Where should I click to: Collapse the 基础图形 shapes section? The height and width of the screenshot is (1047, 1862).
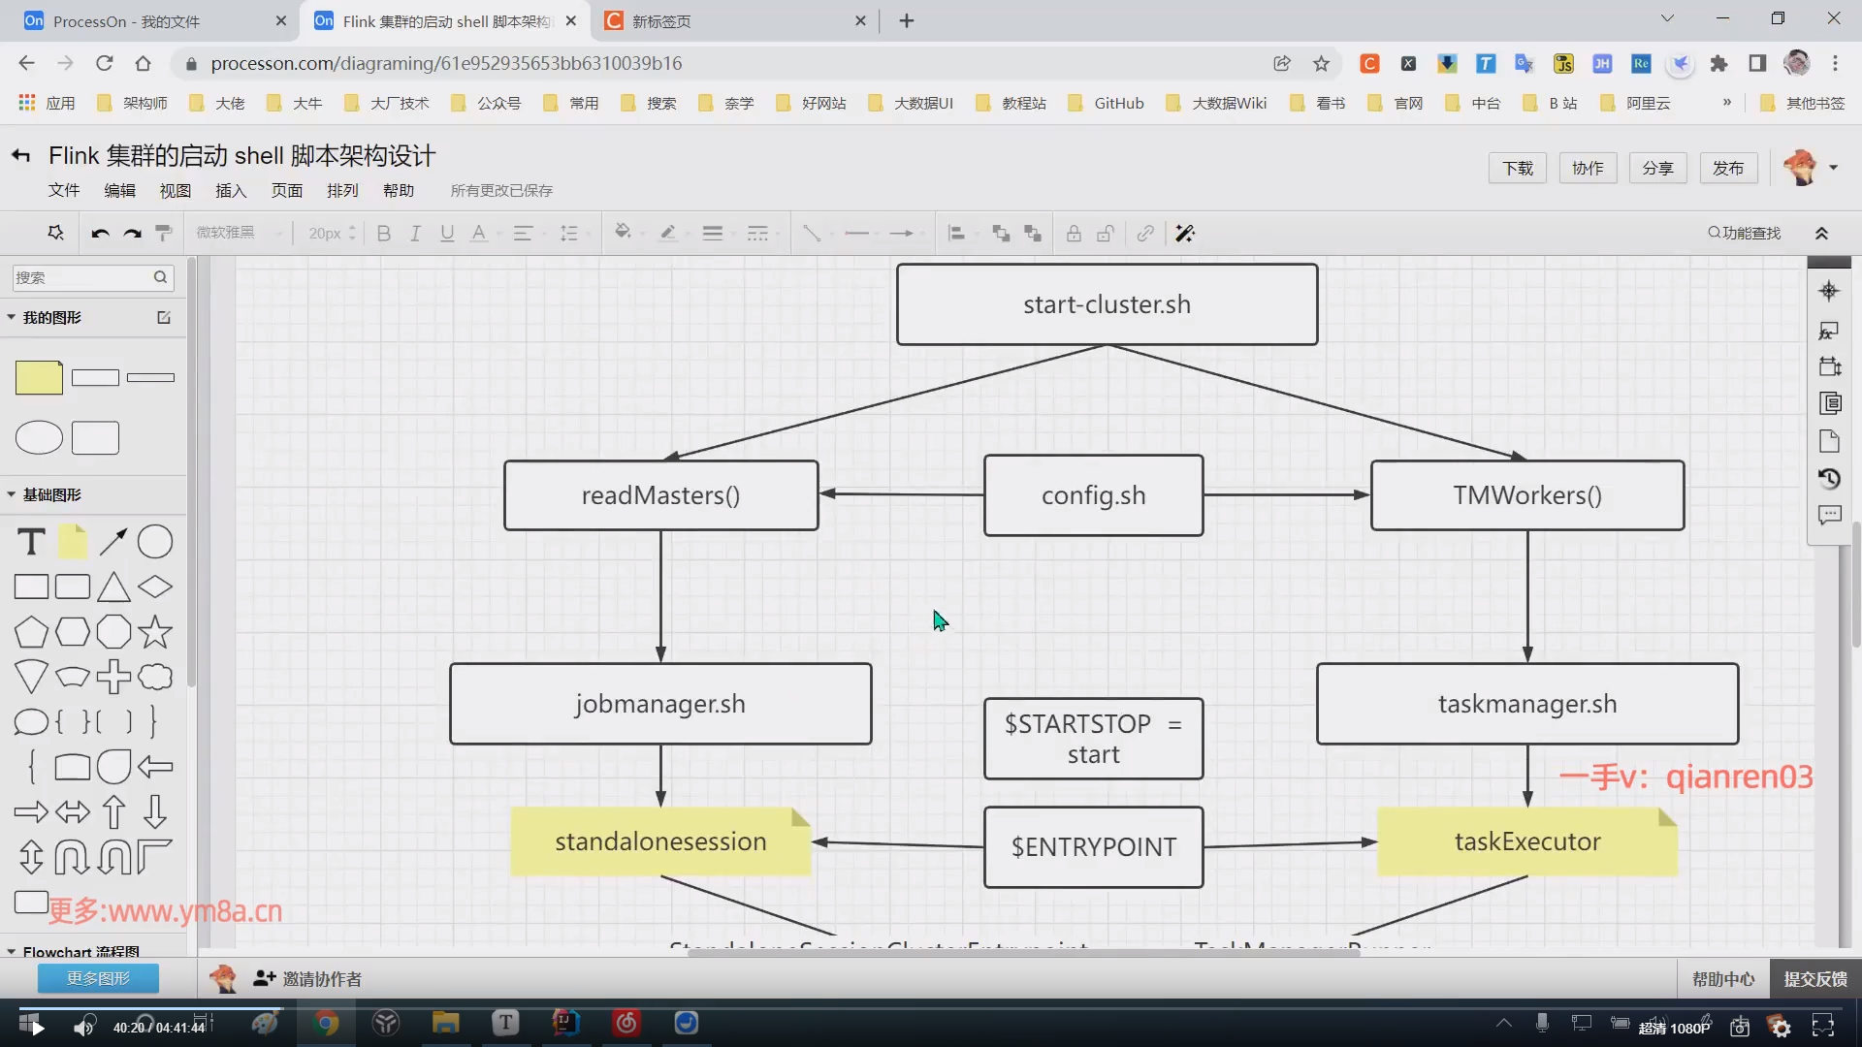tap(12, 495)
